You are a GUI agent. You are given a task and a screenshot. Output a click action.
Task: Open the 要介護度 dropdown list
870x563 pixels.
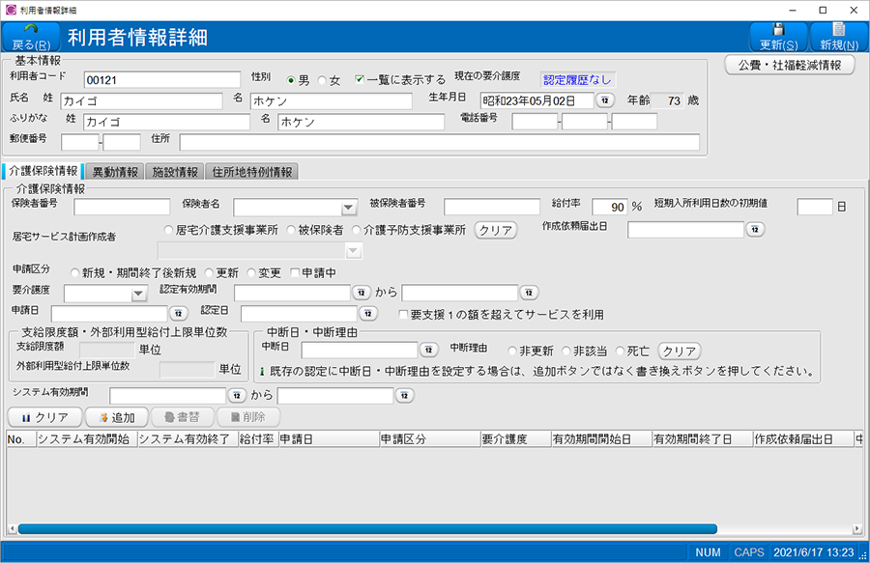[x=138, y=294]
